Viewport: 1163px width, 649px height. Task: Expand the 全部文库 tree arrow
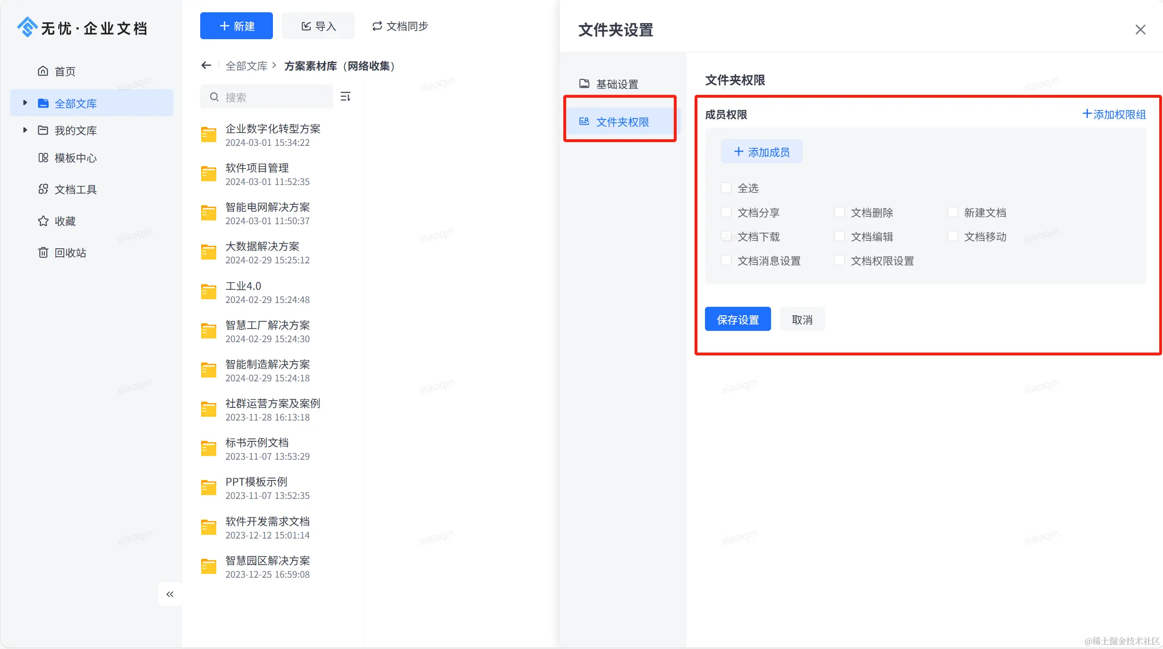pyautogui.click(x=25, y=103)
